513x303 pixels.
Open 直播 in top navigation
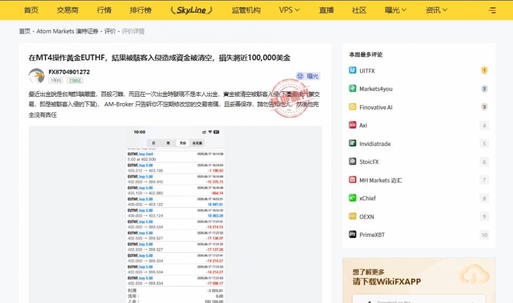click(x=326, y=10)
